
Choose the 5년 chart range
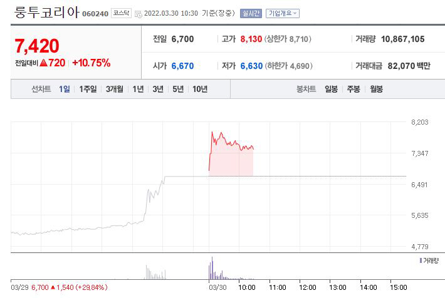178,89
